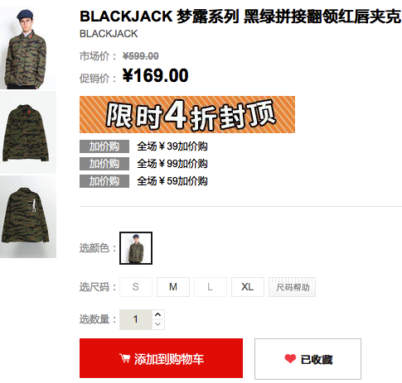Click the shopping cart icon on red button
The height and width of the screenshot is (383, 402).
pyautogui.click(x=124, y=358)
